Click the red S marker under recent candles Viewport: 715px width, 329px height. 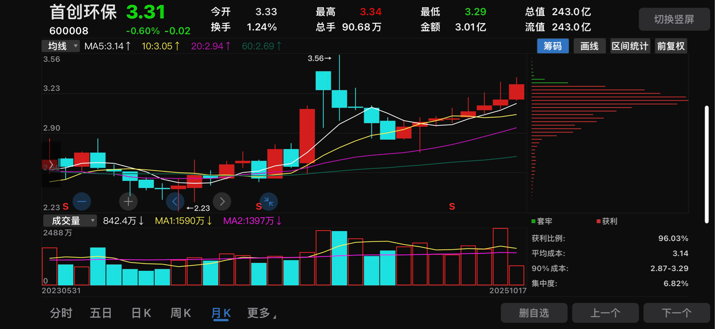(x=452, y=206)
